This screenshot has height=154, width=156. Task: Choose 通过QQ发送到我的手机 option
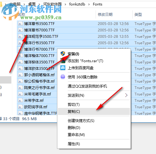87,86
